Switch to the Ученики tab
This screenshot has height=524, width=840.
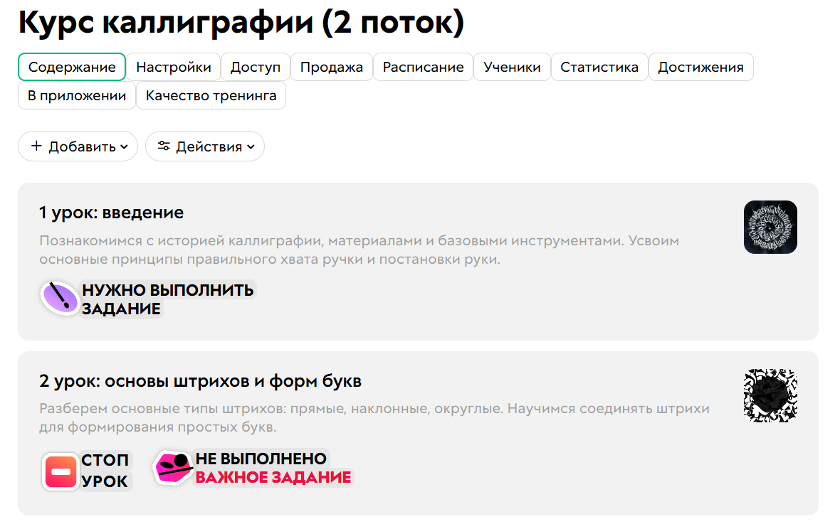click(x=512, y=67)
